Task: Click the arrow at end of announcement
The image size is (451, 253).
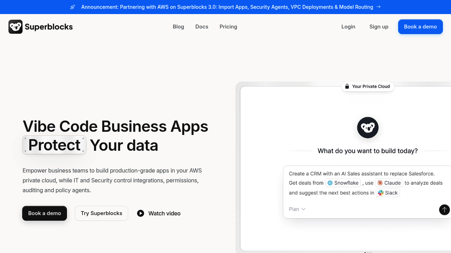Action: [x=378, y=7]
